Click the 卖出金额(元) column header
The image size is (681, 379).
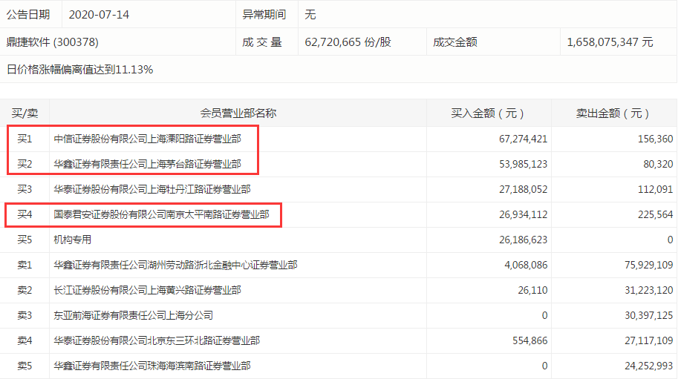click(x=613, y=113)
